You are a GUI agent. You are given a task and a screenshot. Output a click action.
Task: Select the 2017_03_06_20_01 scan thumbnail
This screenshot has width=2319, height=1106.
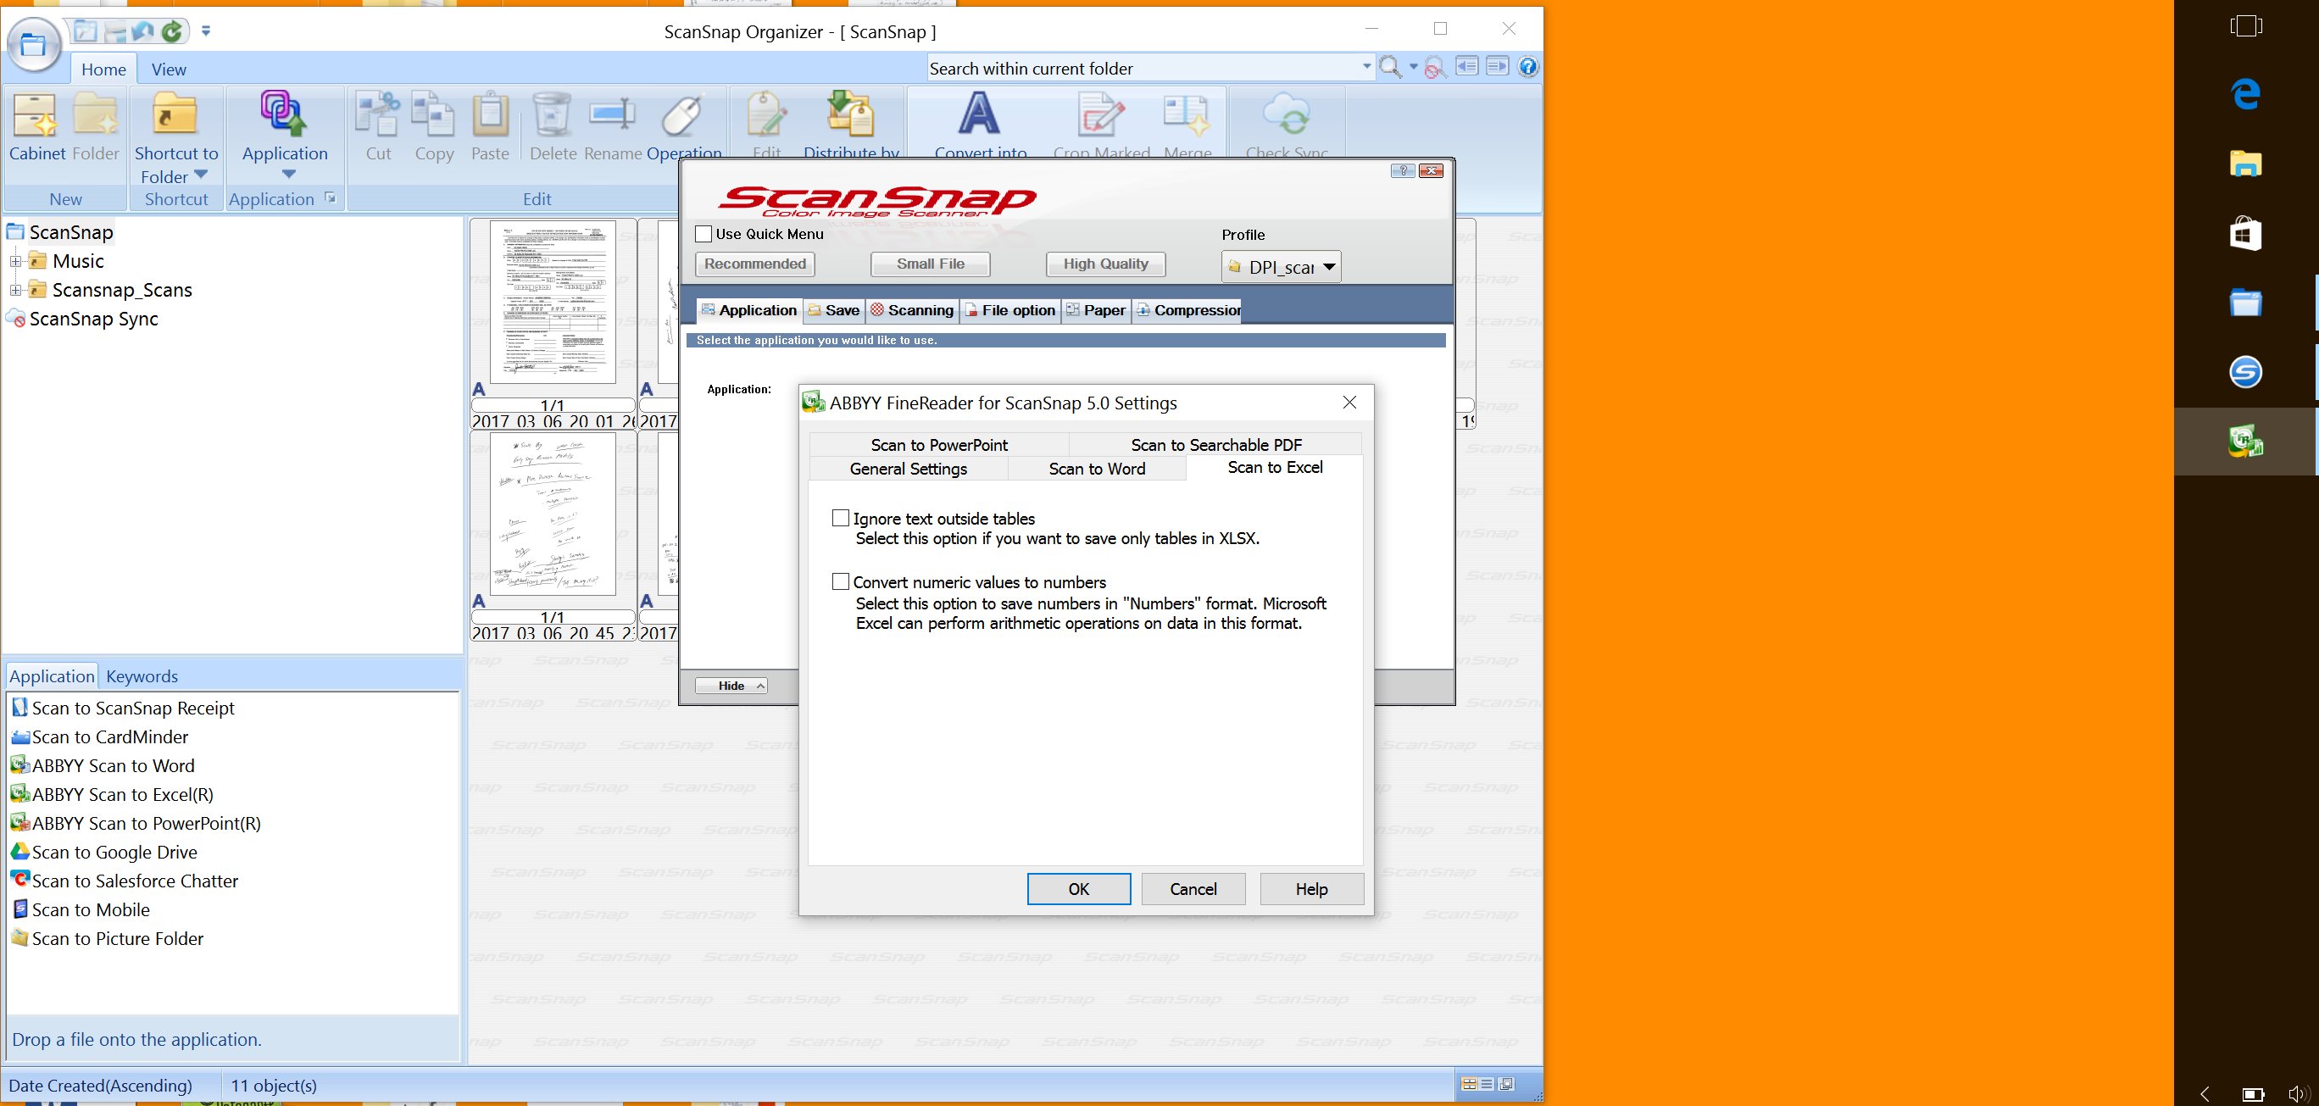click(553, 324)
